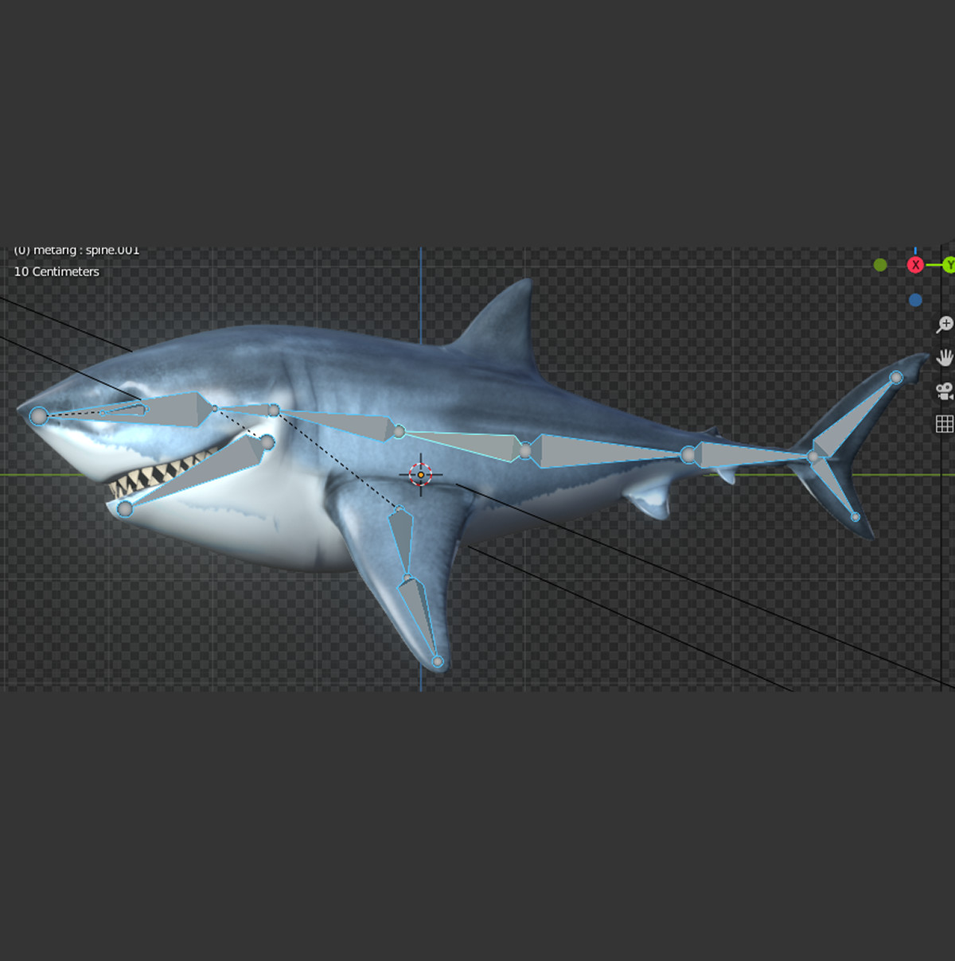Click the red X axis gizmo ball
The image size is (955, 961).
[x=915, y=265]
